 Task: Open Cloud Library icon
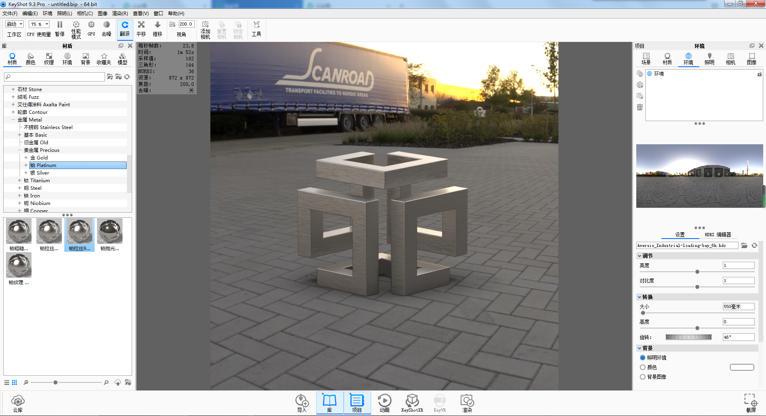point(18,400)
